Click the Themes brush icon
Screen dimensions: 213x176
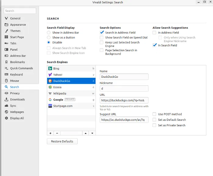coord(6,31)
